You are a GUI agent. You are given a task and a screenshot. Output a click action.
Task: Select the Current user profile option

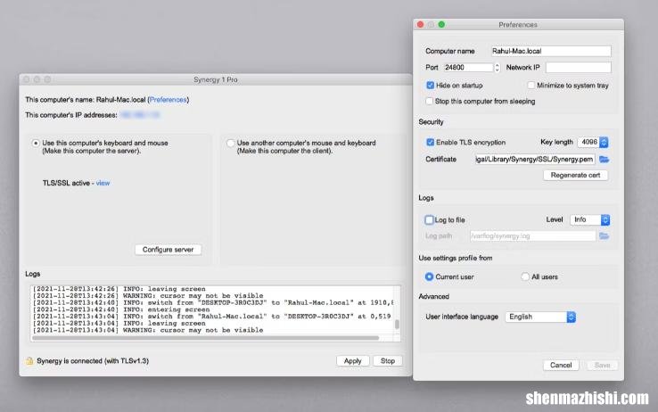click(x=429, y=277)
